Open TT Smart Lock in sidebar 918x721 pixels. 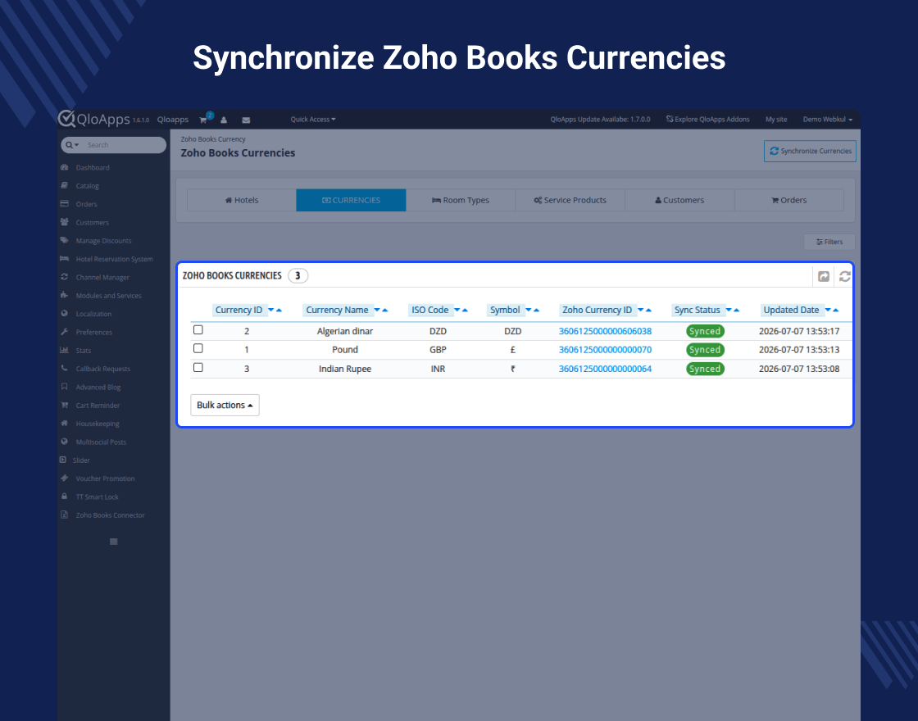click(97, 497)
